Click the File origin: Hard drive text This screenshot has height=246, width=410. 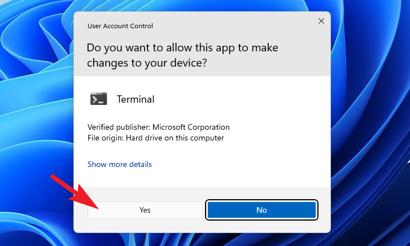pyautogui.click(x=155, y=138)
